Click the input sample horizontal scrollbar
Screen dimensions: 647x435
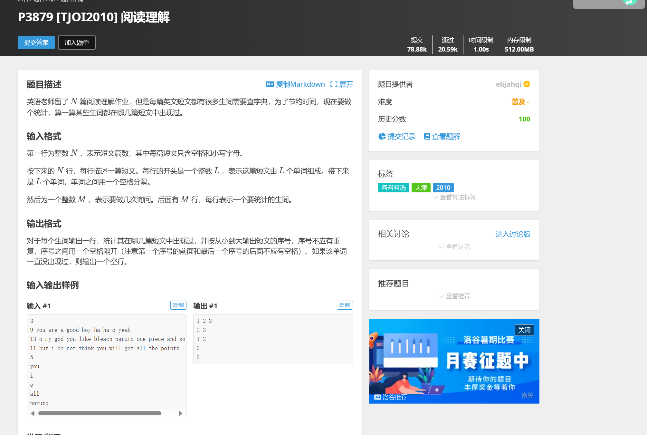100,413
